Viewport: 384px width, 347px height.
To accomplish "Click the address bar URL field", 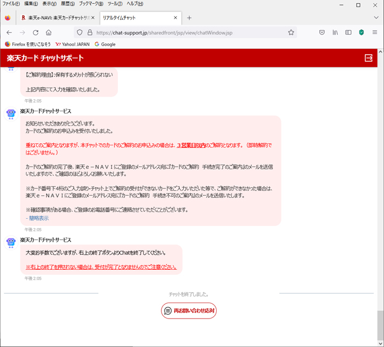I will click(x=187, y=32).
